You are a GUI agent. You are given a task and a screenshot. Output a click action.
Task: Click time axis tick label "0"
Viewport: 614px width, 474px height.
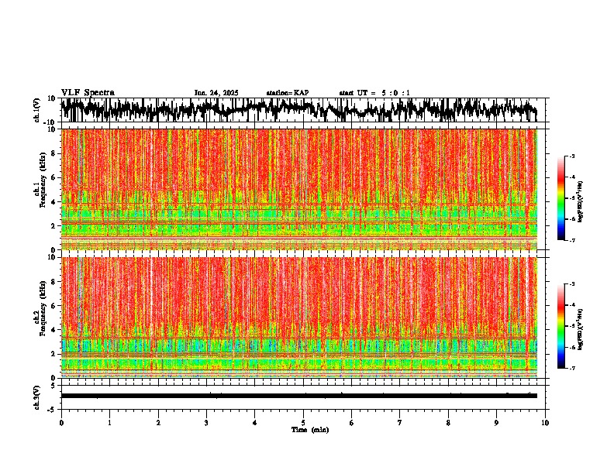pyautogui.click(x=61, y=423)
